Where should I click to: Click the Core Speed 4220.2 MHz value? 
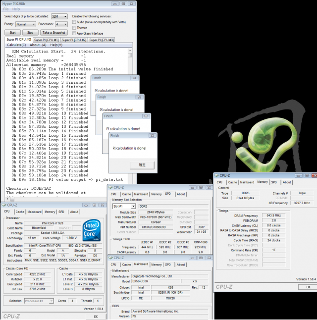pos(37,274)
